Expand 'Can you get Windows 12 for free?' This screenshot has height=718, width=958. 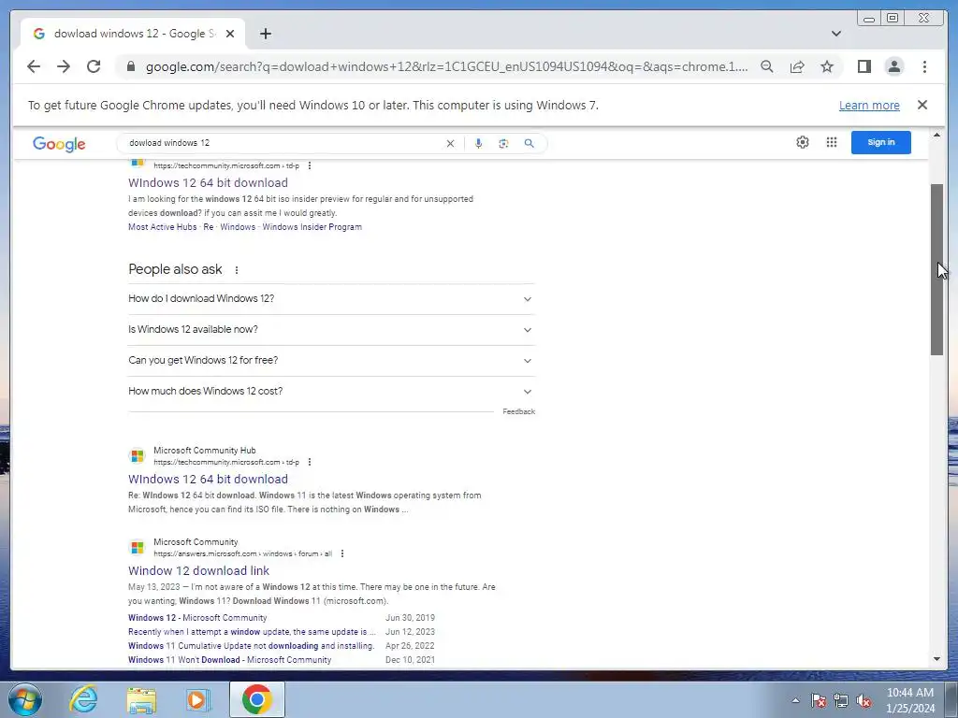tap(331, 360)
